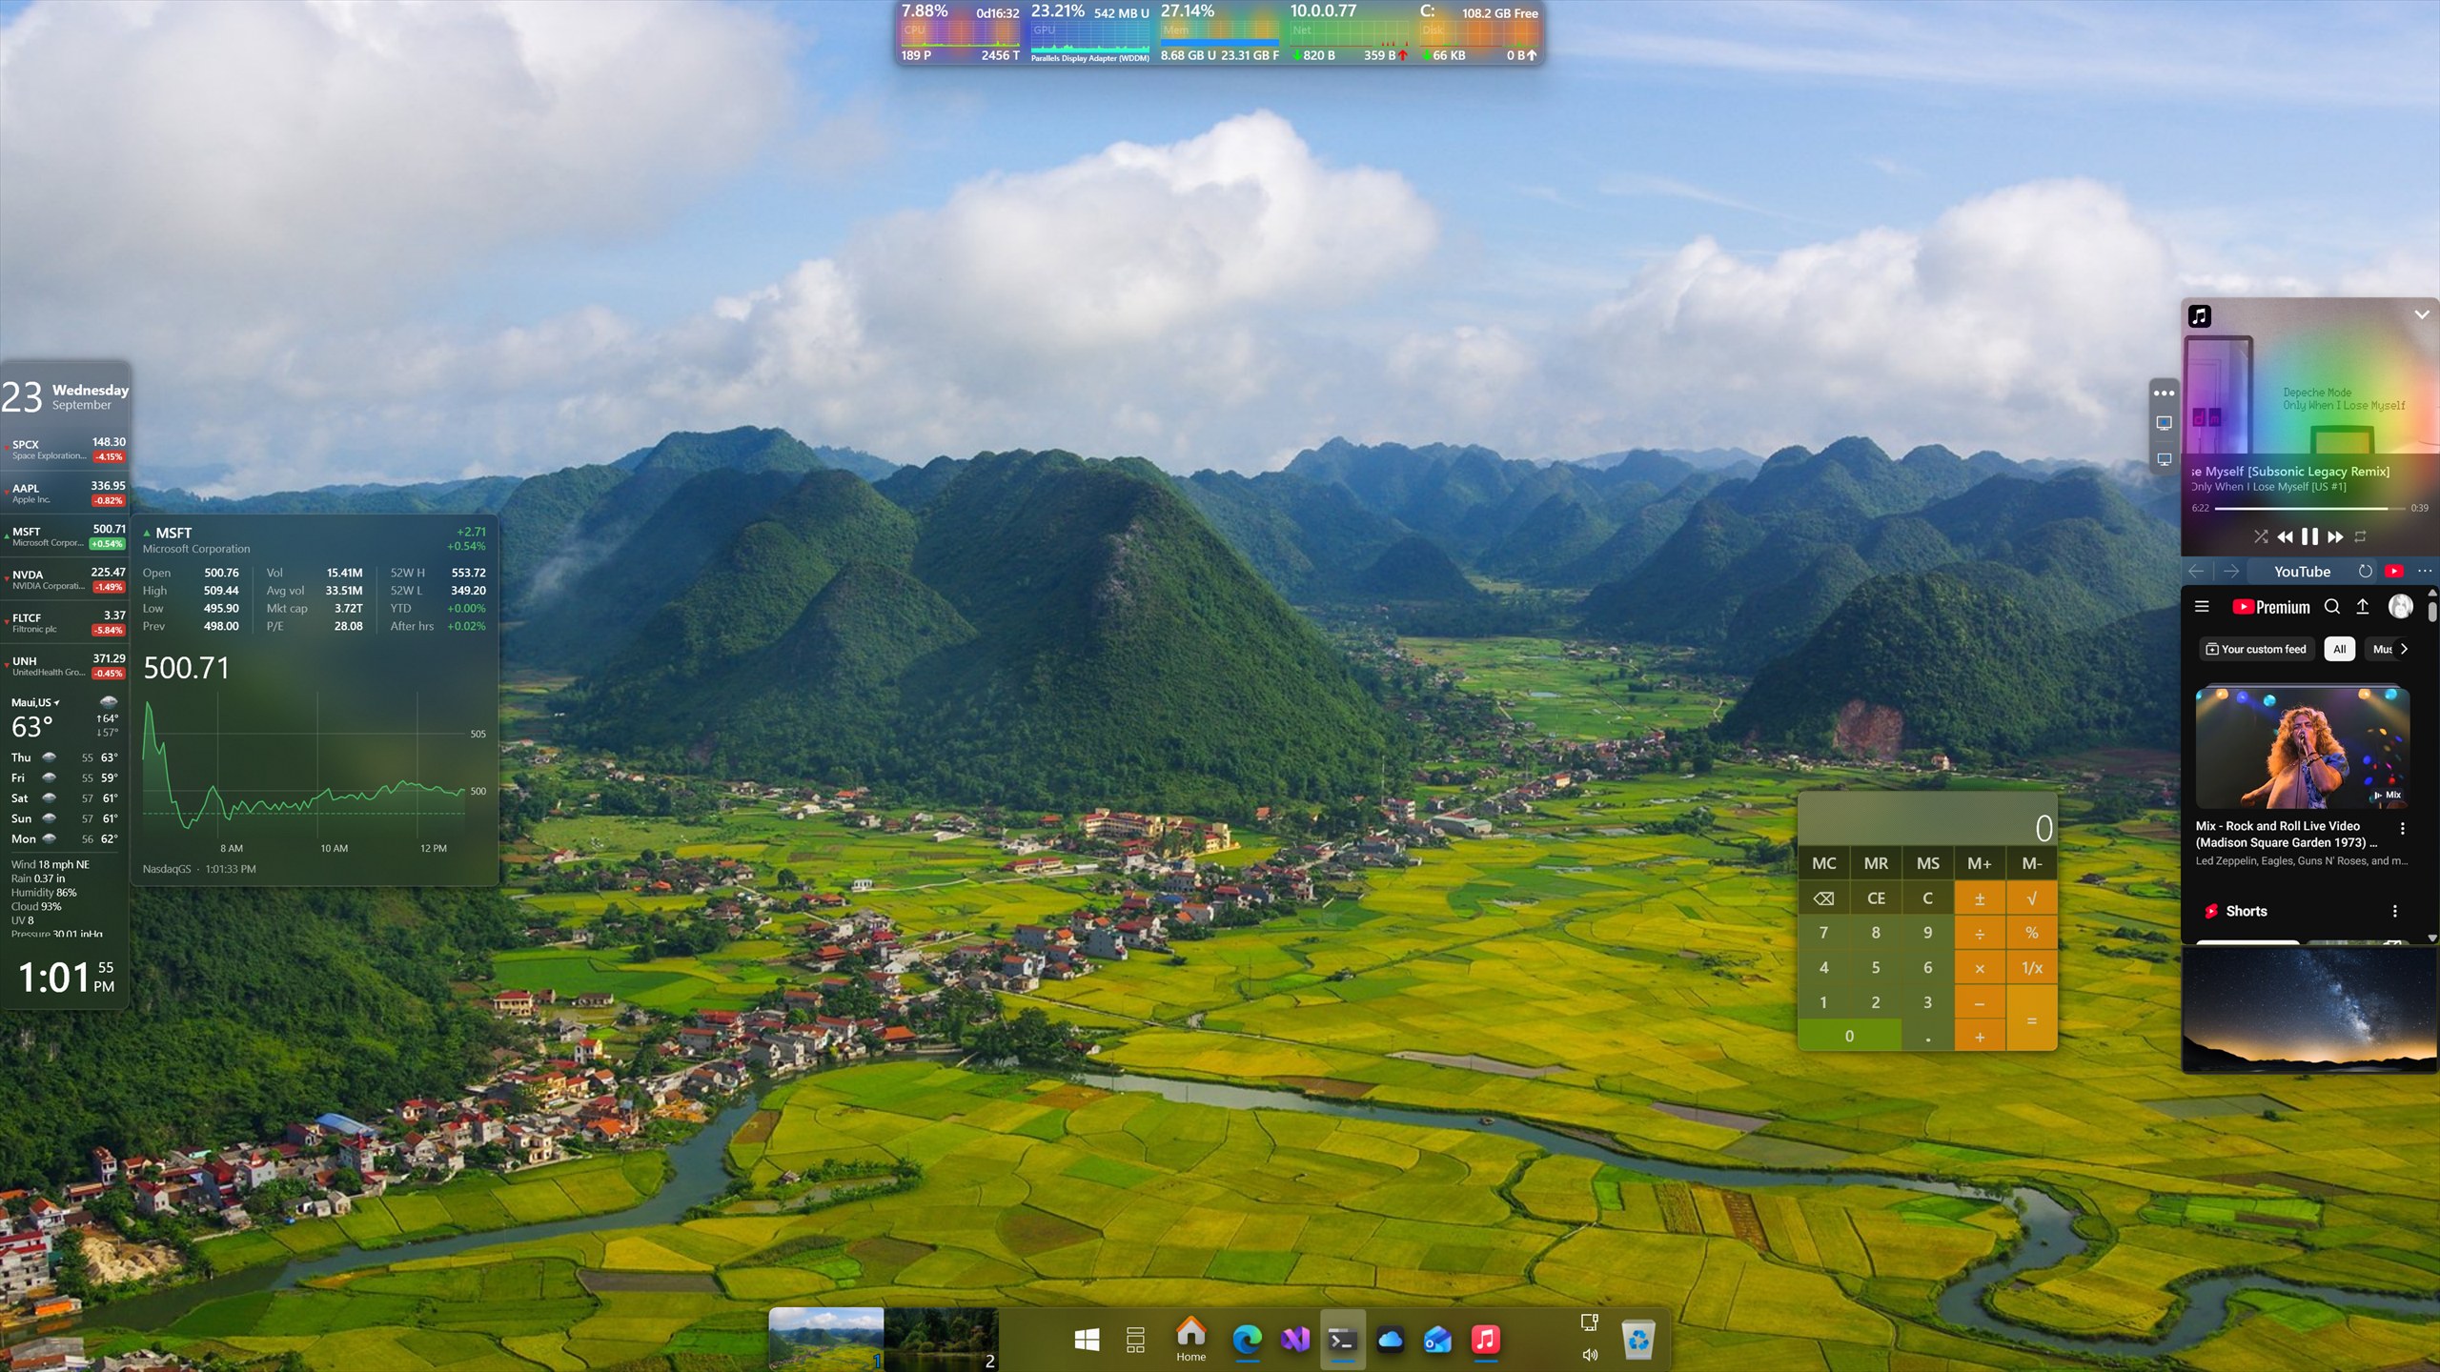Go to previous track in music widget
Image resolution: width=2440 pixels, height=1372 pixels.
click(2285, 537)
